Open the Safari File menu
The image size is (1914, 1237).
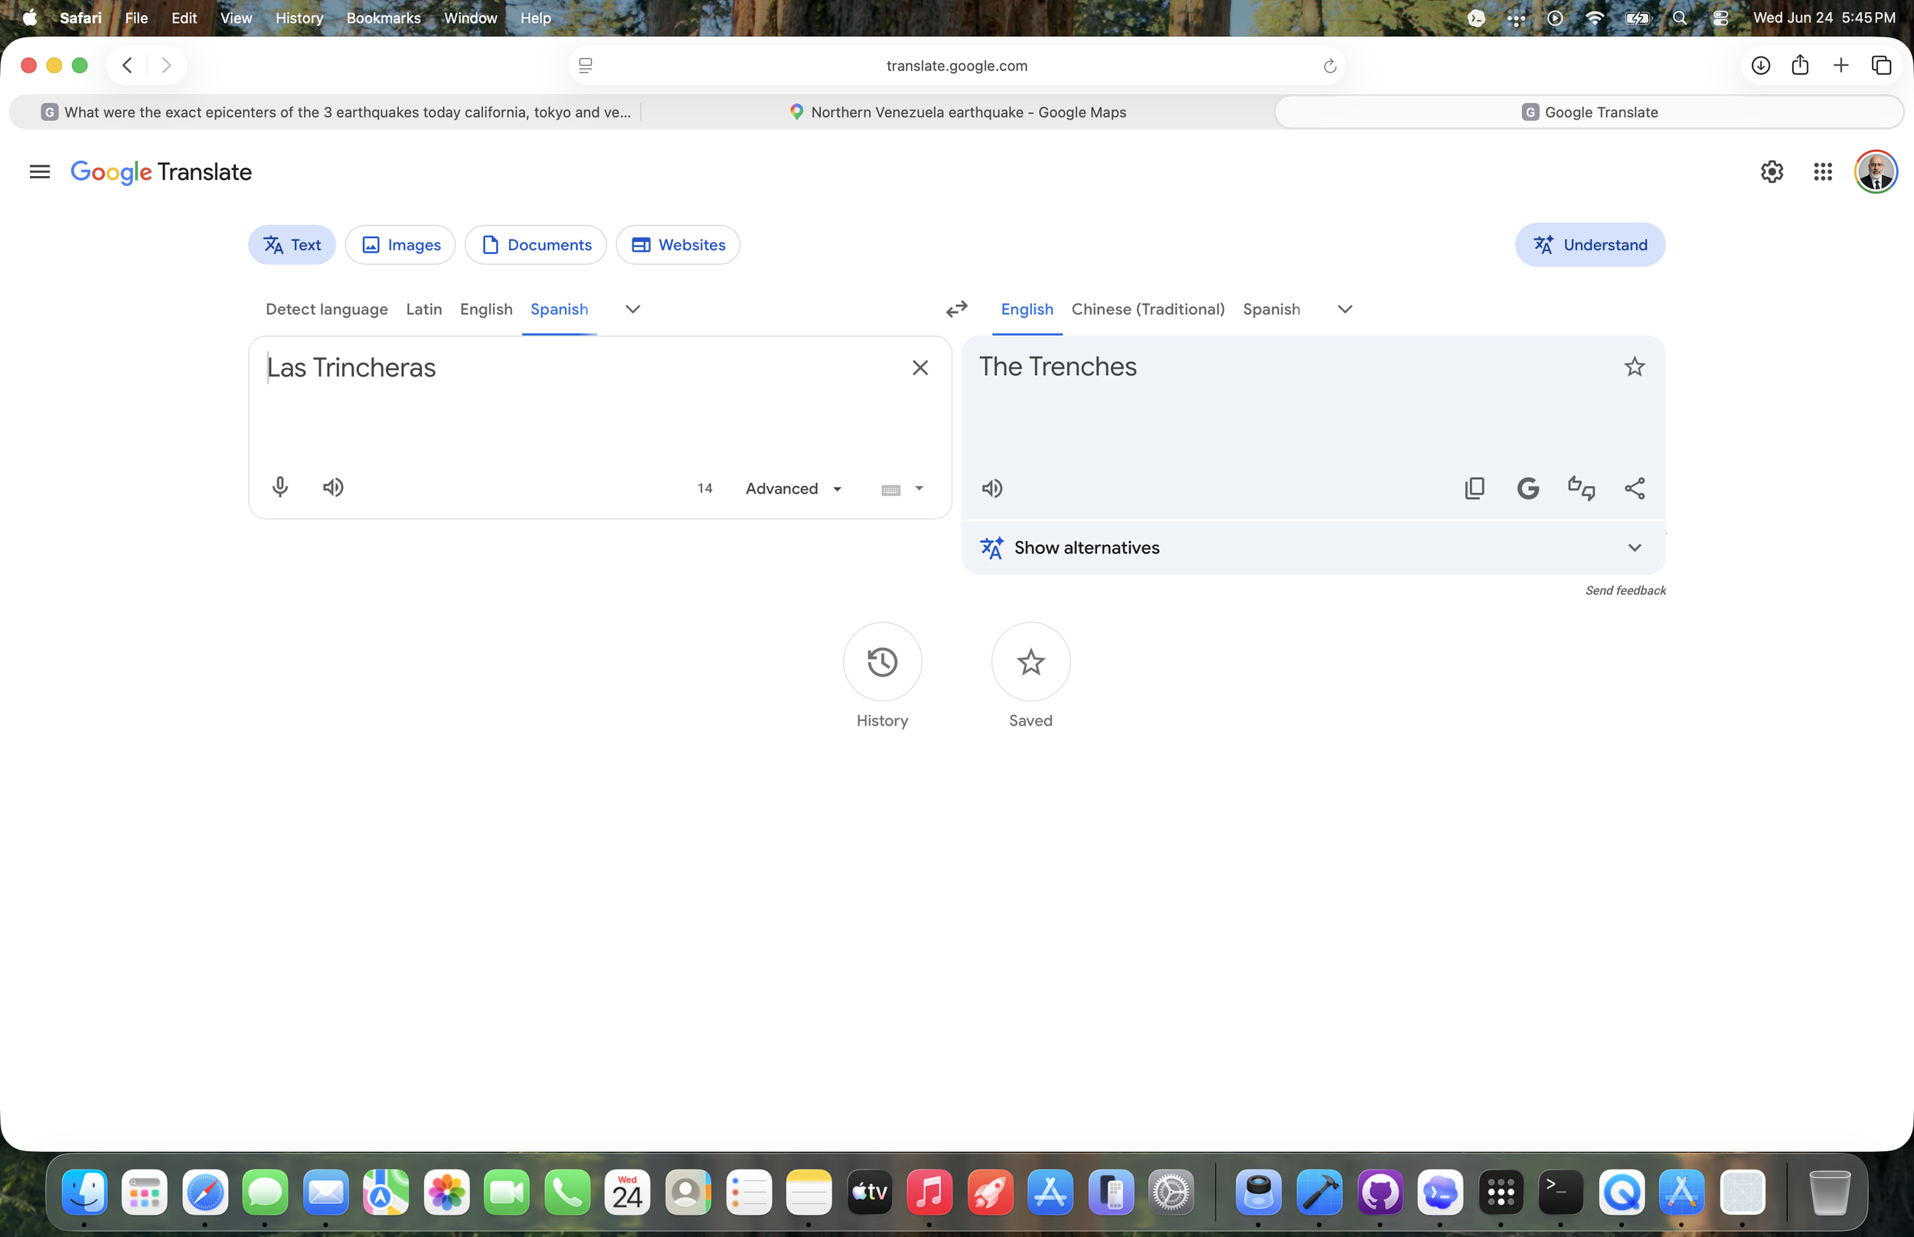136,18
